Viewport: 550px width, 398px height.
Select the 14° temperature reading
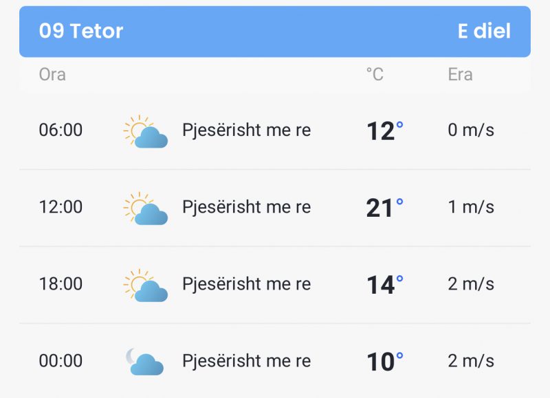click(385, 285)
